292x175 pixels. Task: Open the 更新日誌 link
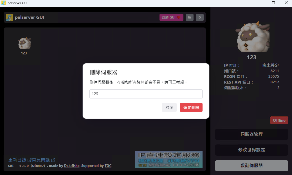pos(17,160)
